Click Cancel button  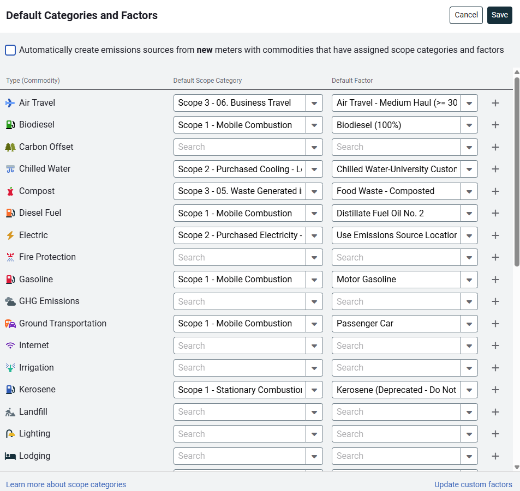(466, 15)
